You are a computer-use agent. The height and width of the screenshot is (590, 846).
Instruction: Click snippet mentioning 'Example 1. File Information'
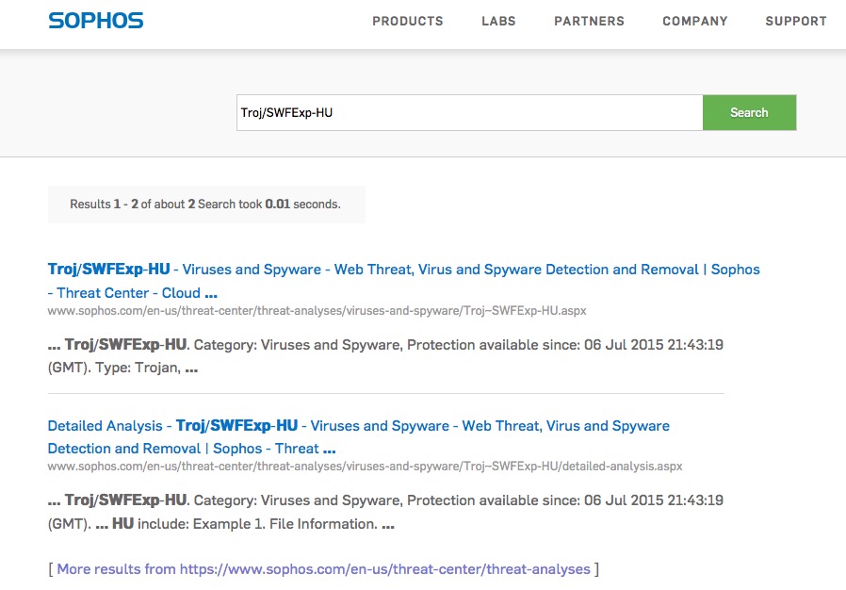(x=385, y=513)
